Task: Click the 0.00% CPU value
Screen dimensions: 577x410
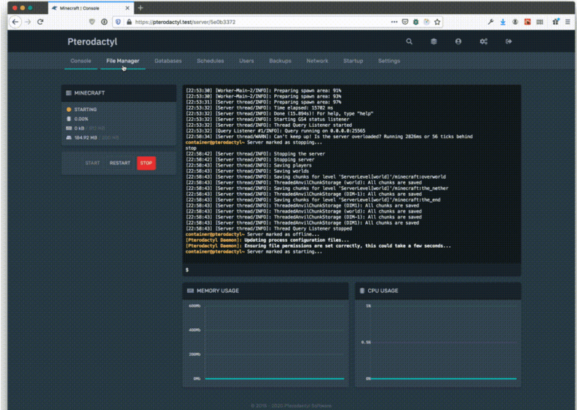Action: pos(81,119)
